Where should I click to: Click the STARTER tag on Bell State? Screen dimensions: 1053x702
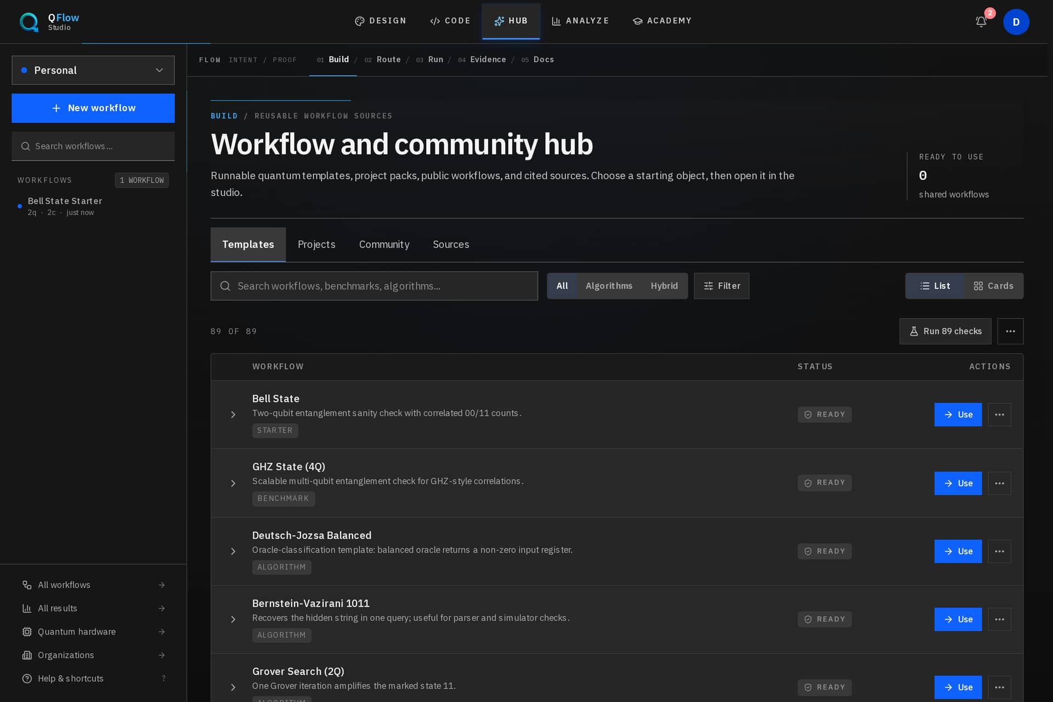275,431
